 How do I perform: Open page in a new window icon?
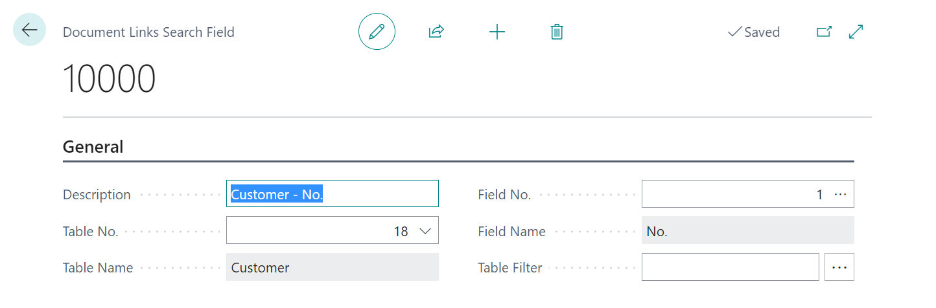tap(824, 32)
